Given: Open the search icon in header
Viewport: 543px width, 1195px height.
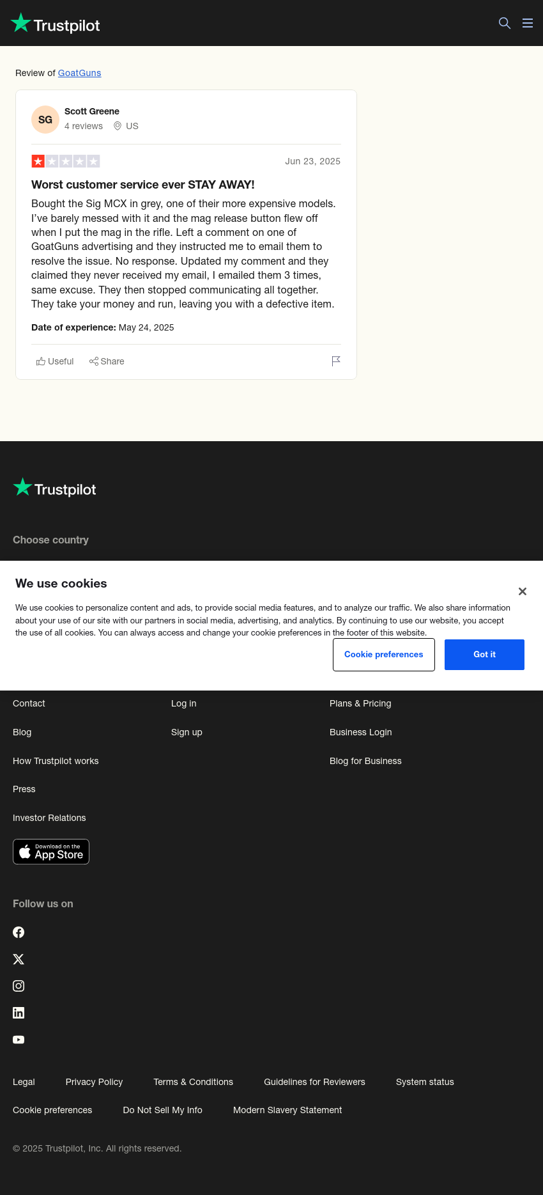Looking at the screenshot, I should [505, 23].
